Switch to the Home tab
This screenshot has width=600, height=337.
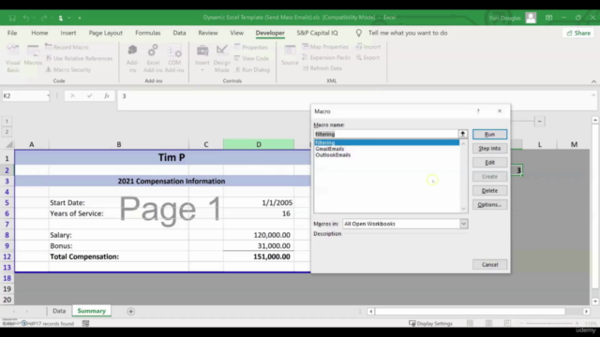(x=39, y=33)
